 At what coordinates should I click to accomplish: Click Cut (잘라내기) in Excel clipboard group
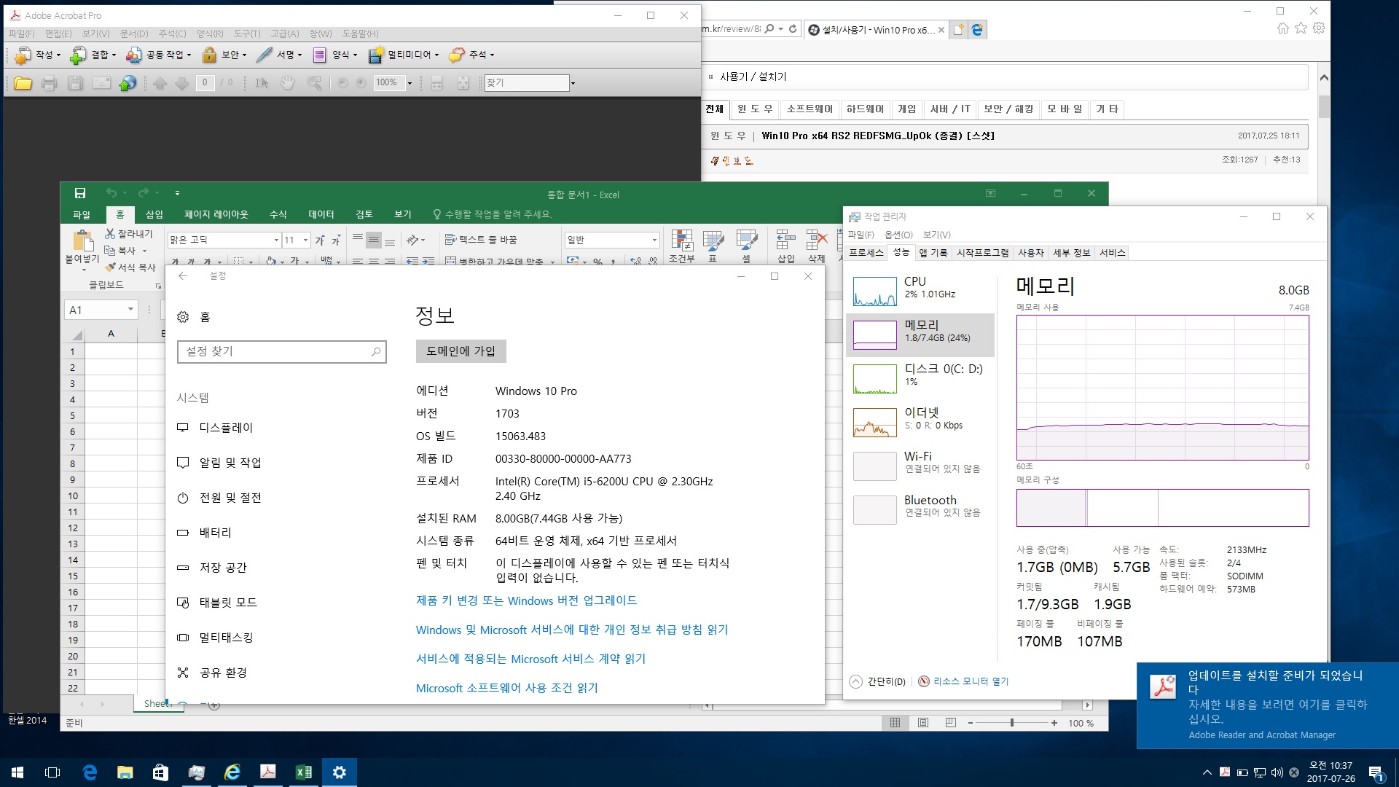click(129, 233)
